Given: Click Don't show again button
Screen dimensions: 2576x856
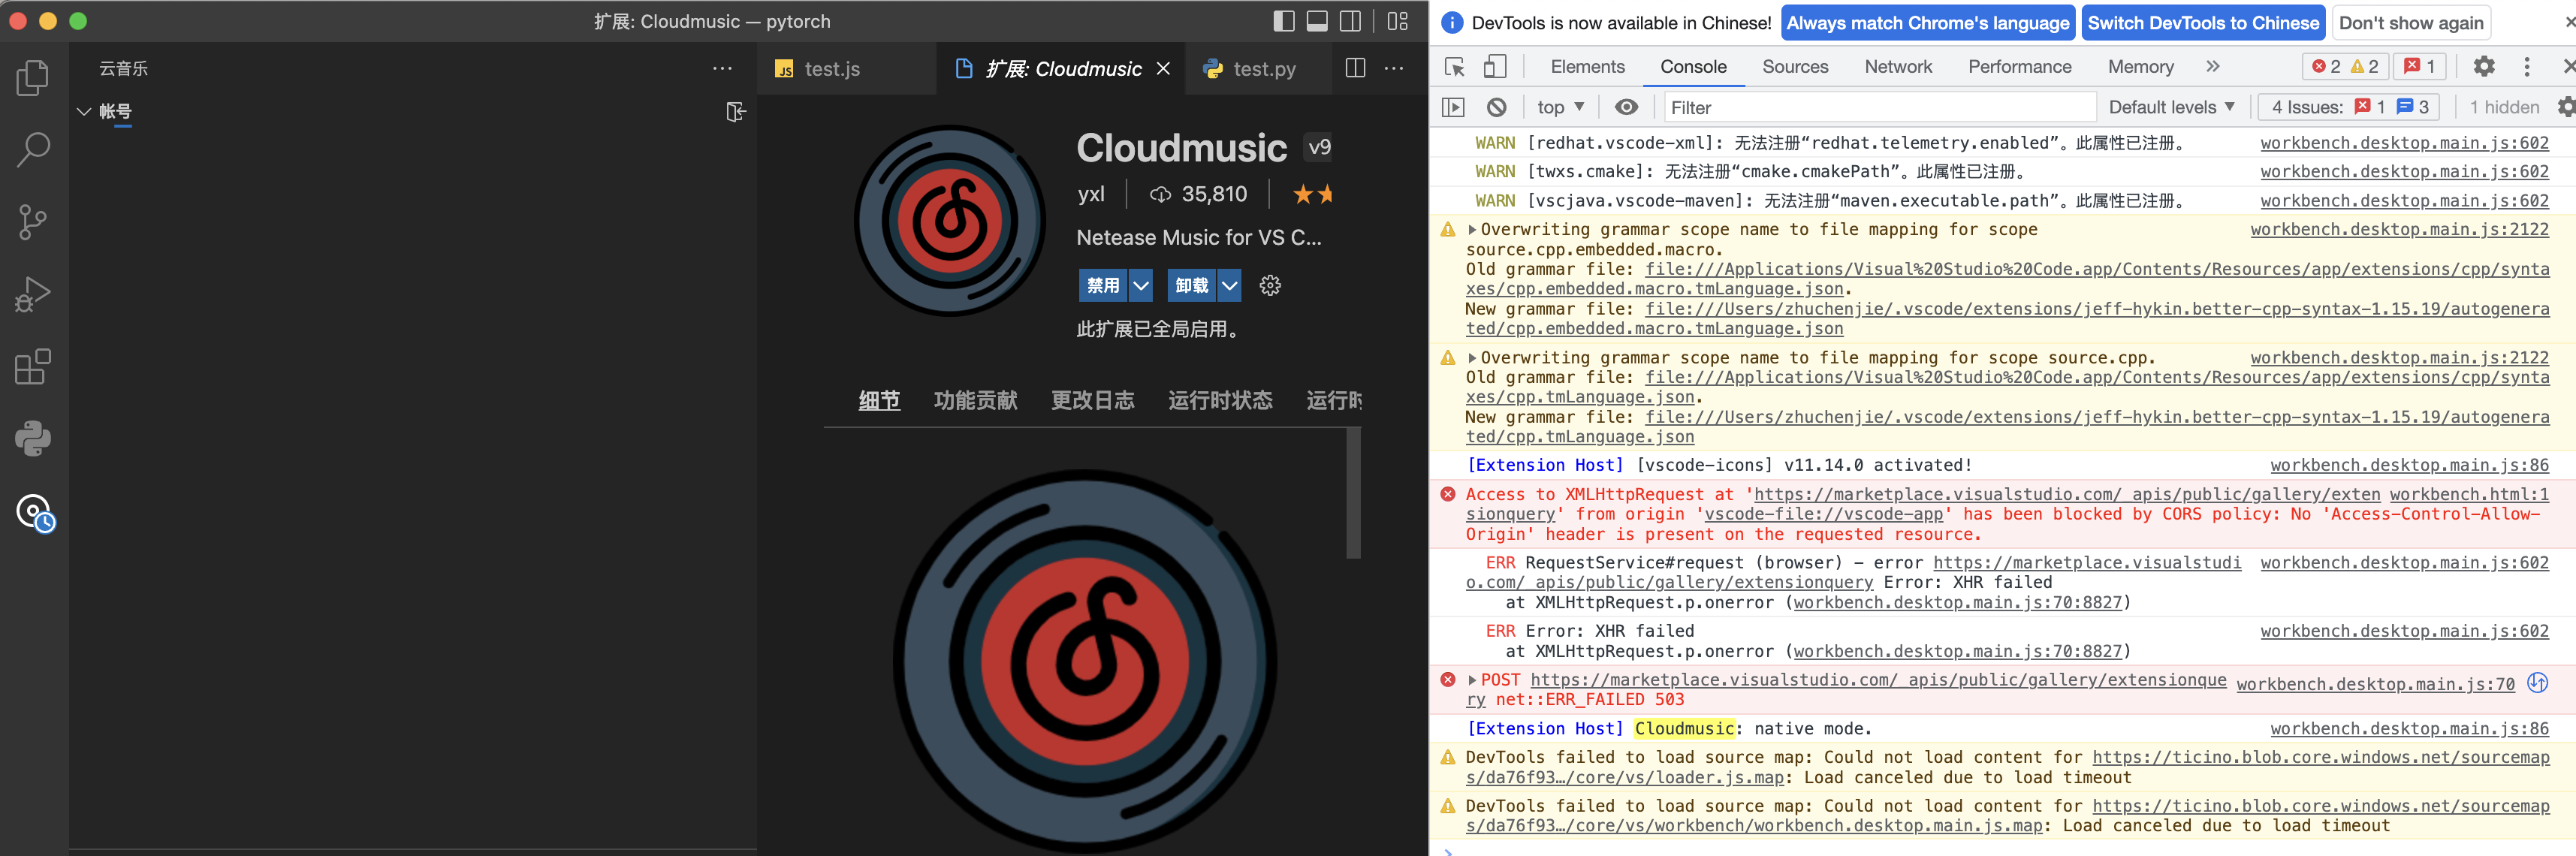Looking at the screenshot, I should (x=2410, y=23).
